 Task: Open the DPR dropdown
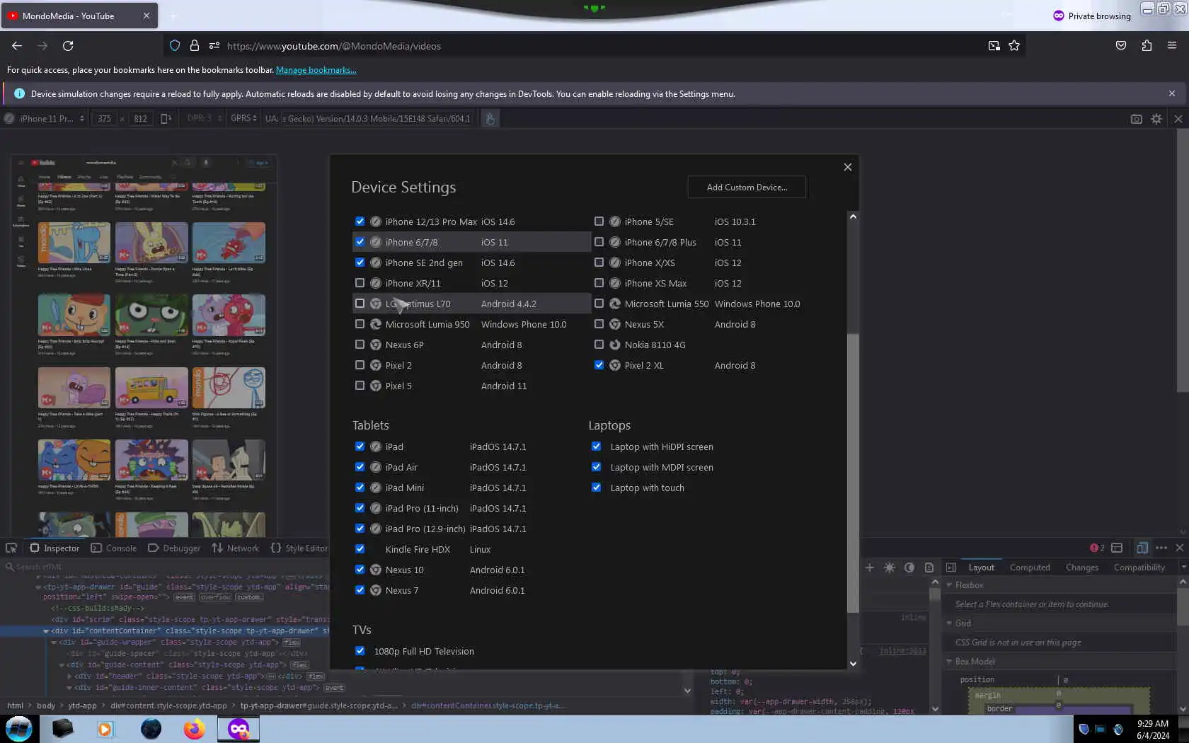(205, 118)
